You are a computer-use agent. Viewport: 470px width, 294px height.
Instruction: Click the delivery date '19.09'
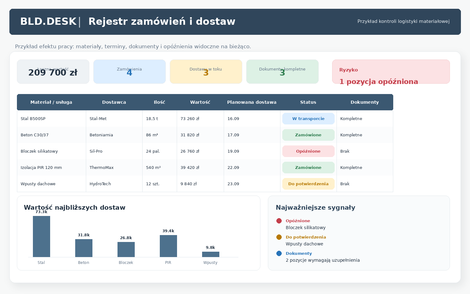tap(233, 151)
